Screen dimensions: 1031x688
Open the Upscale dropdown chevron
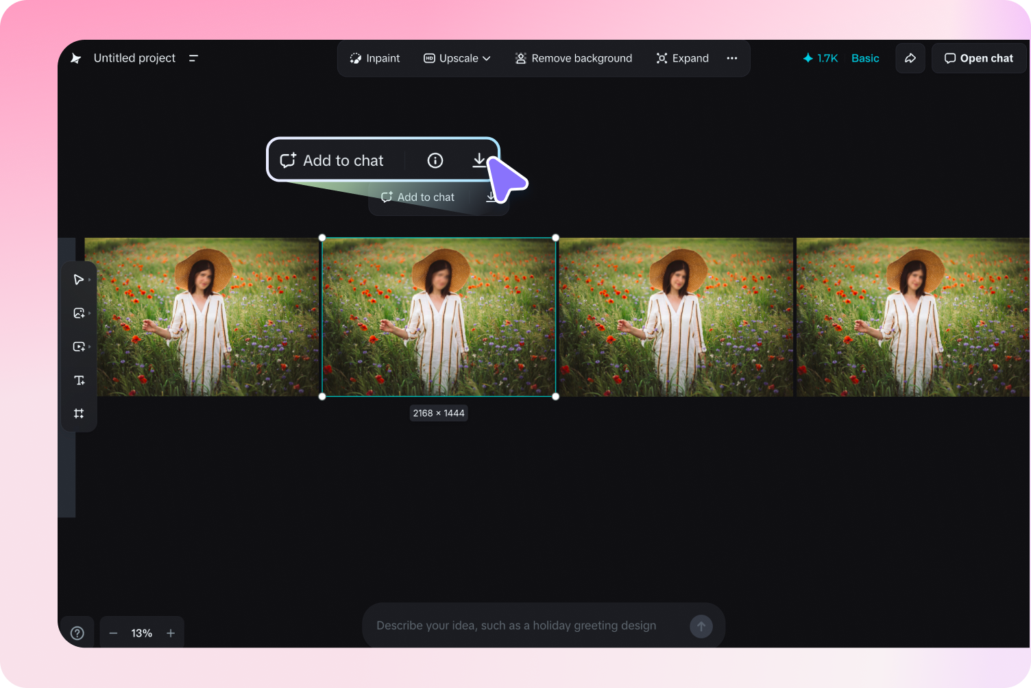[487, 58]
